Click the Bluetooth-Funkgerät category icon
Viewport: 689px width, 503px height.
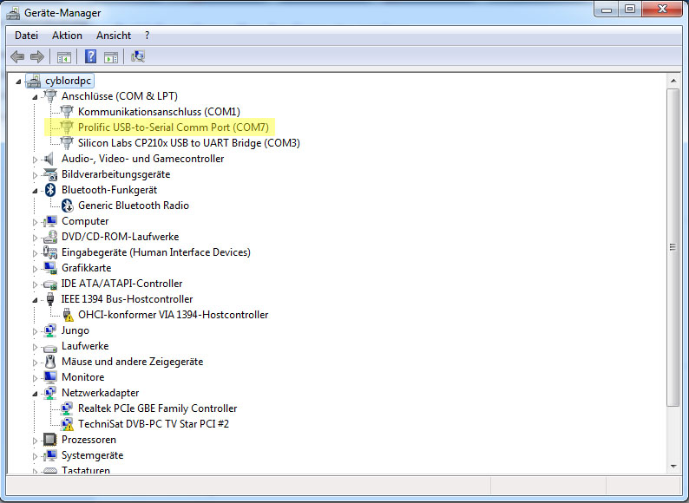point(50,190)
